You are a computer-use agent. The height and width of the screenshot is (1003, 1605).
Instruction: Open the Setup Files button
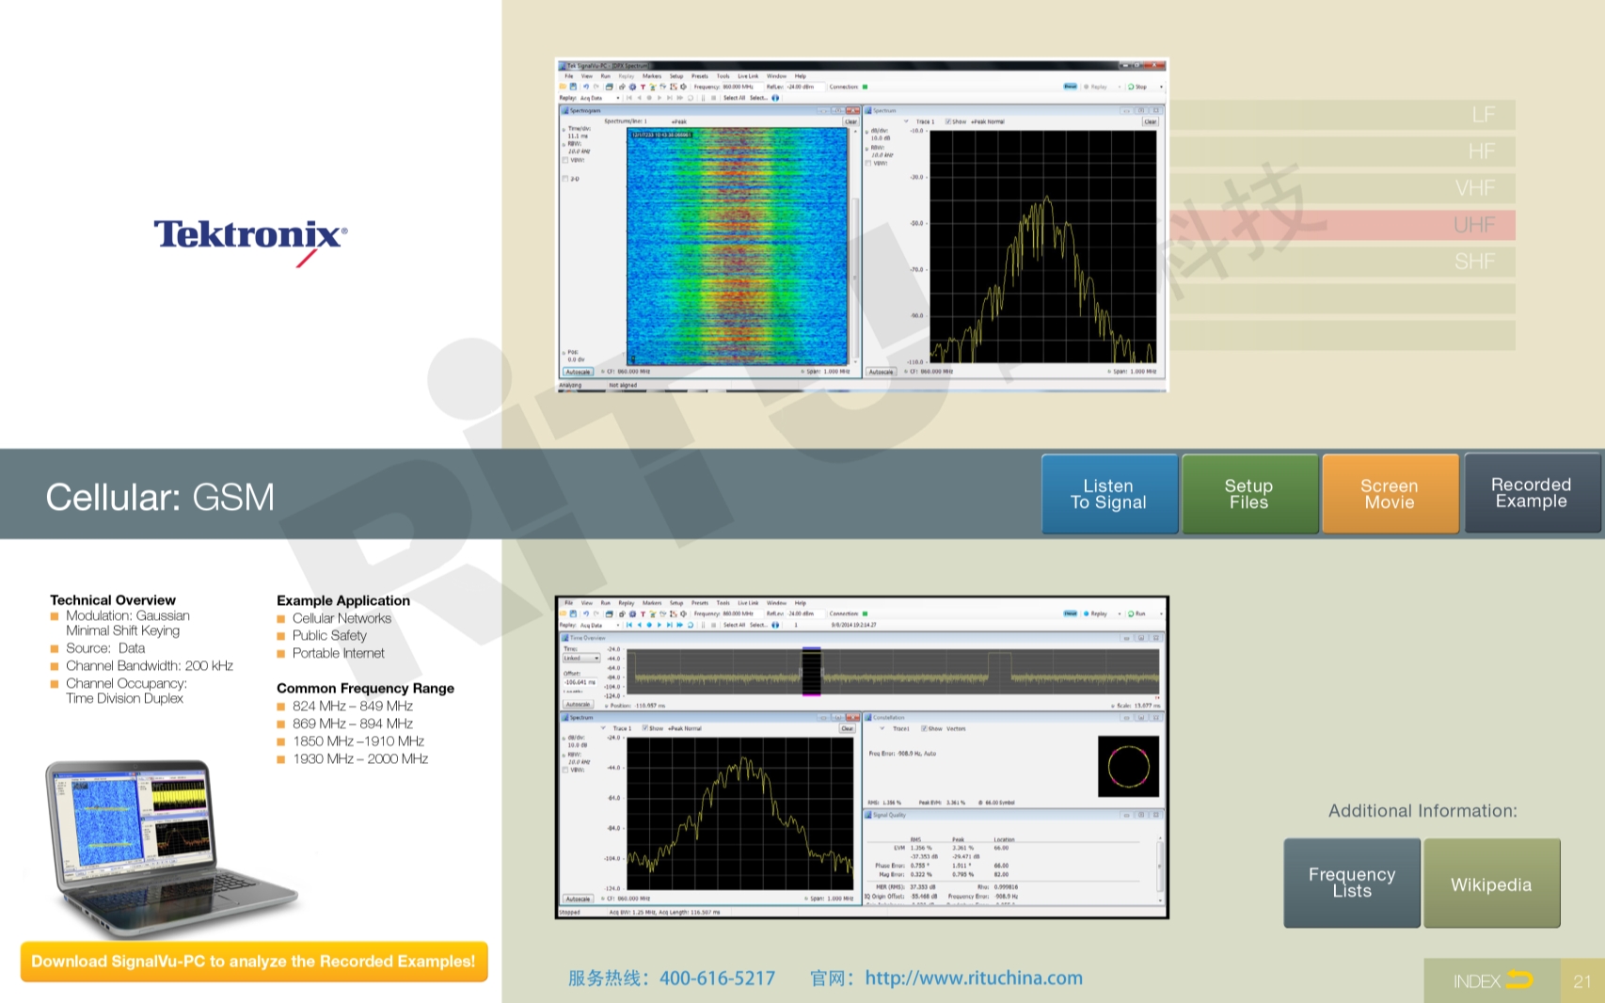click(1249, 494)
